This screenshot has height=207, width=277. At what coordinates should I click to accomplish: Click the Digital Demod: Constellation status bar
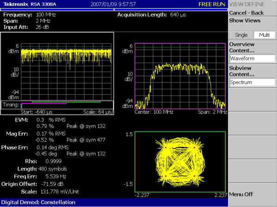37,202
